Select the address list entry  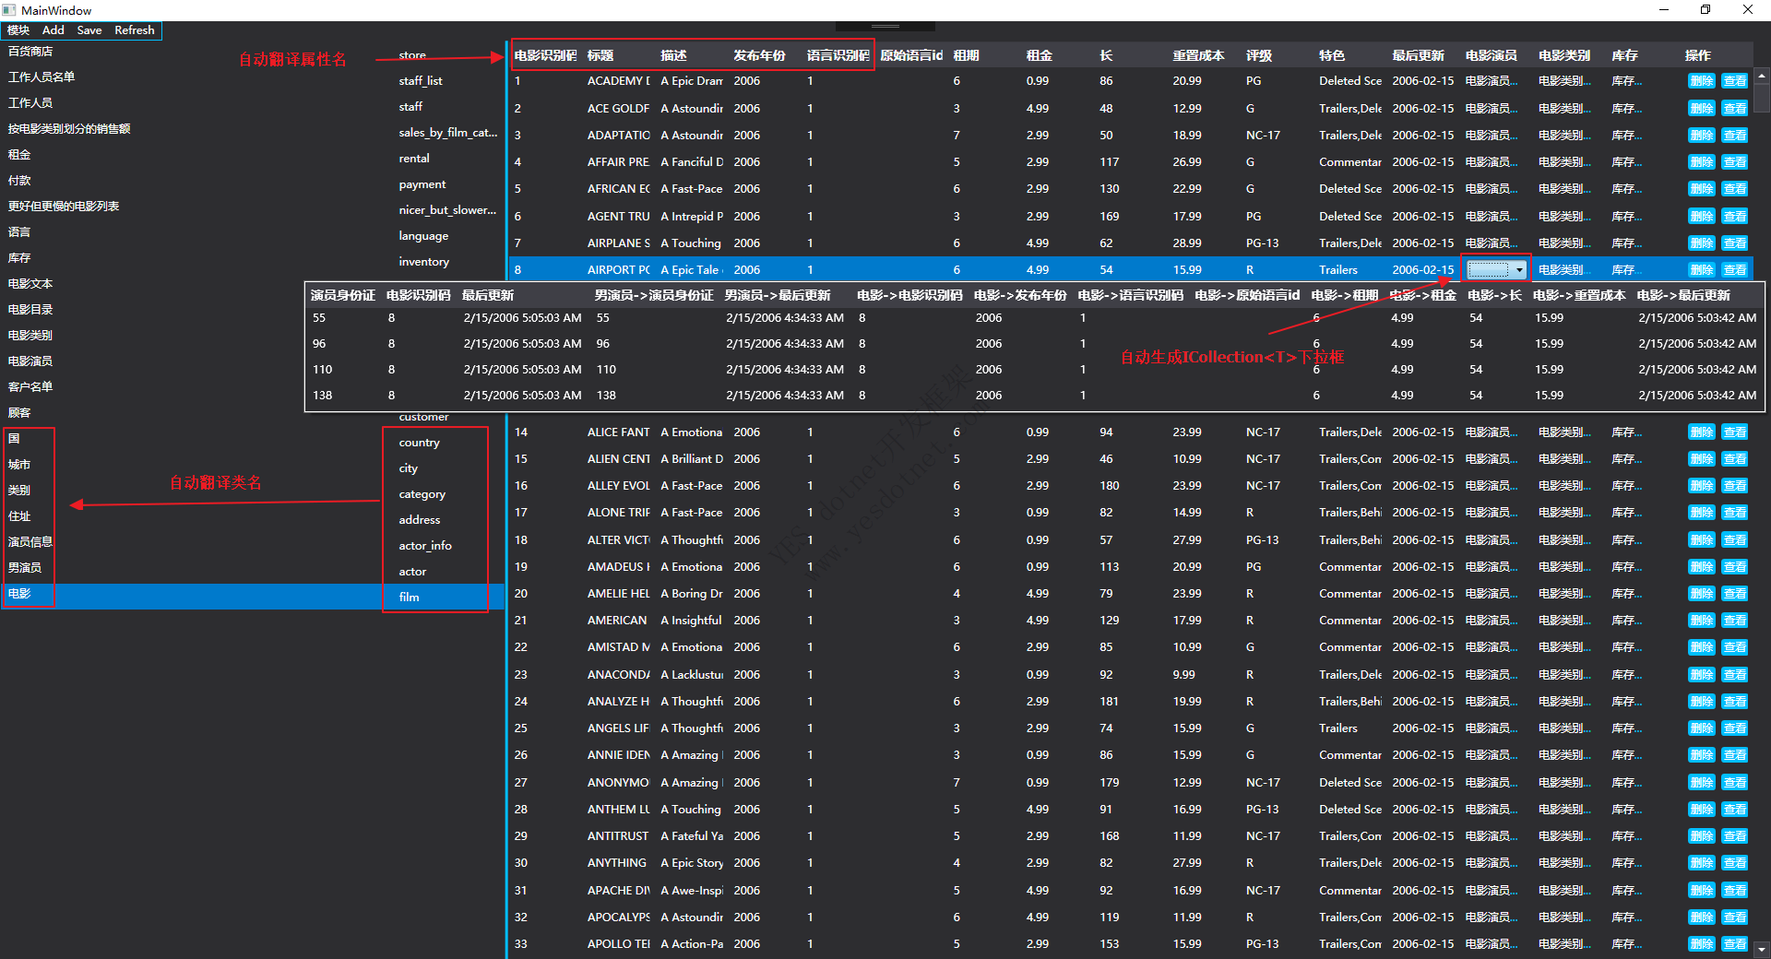pyautogui.click(x=420, y=520)
